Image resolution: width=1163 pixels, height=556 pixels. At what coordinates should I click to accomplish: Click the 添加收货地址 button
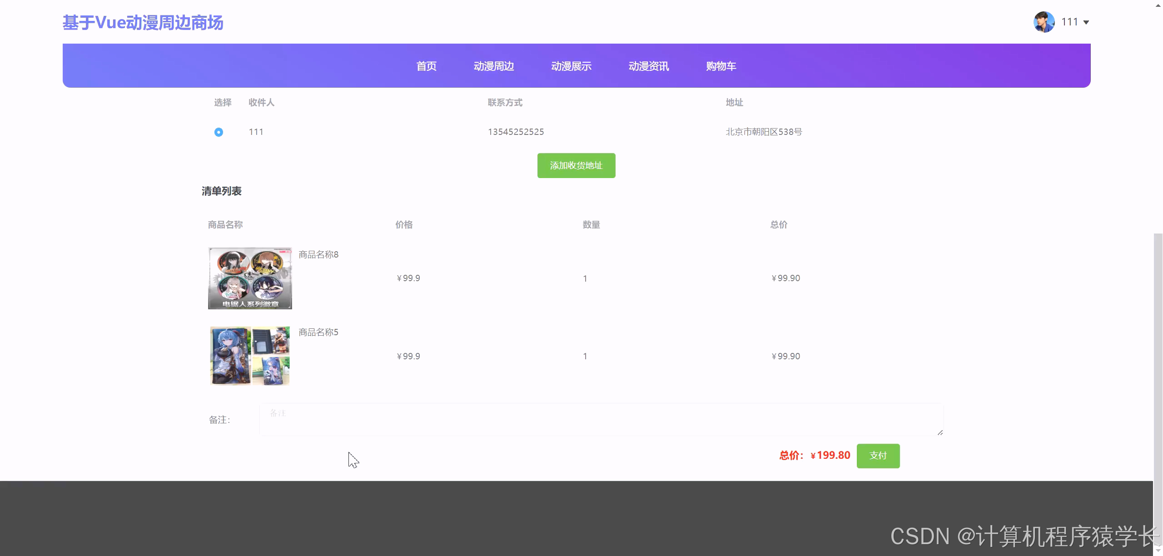pyautogui.click(x=576, y=165)
